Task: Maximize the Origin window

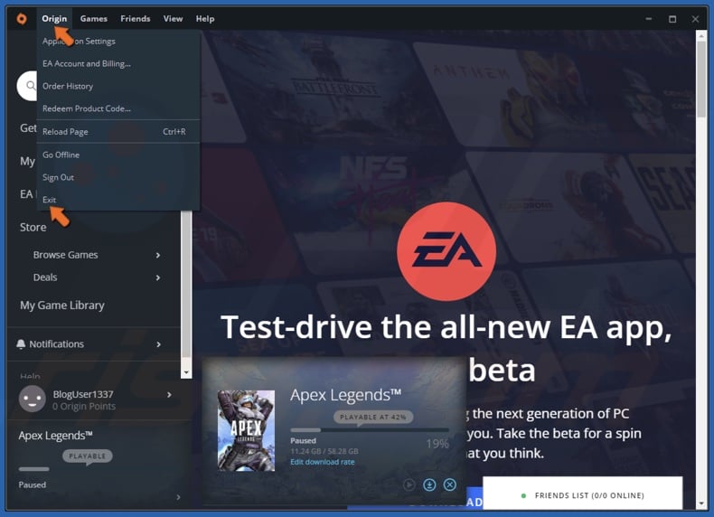Action: (672, 19)
